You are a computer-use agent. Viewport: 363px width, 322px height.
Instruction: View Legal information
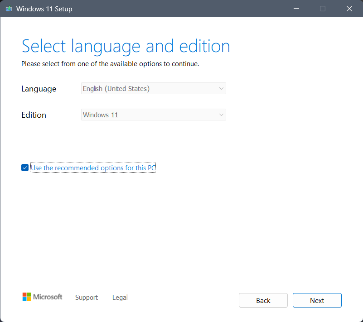(x=120, y=298)
